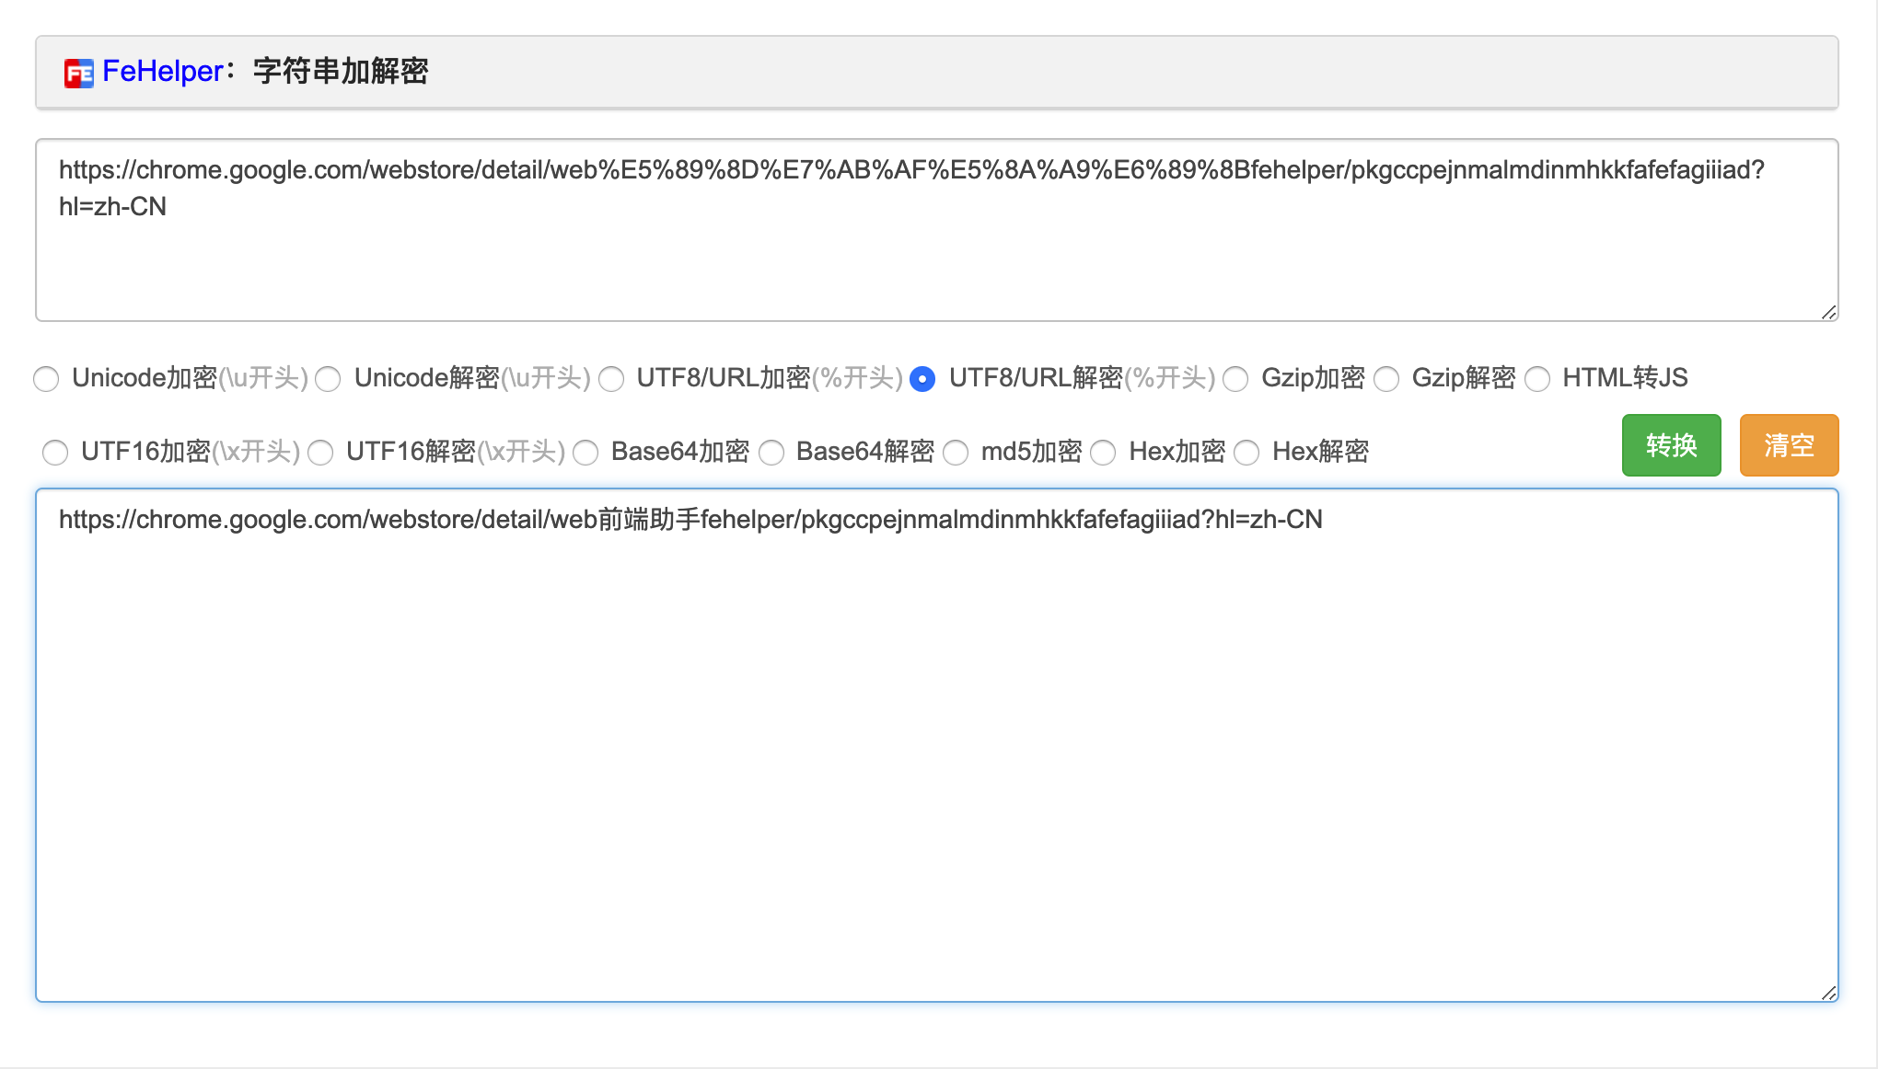Select UTF16加密 encoding option
The image size is (1878, 1069).
click(x=55, y=450)
